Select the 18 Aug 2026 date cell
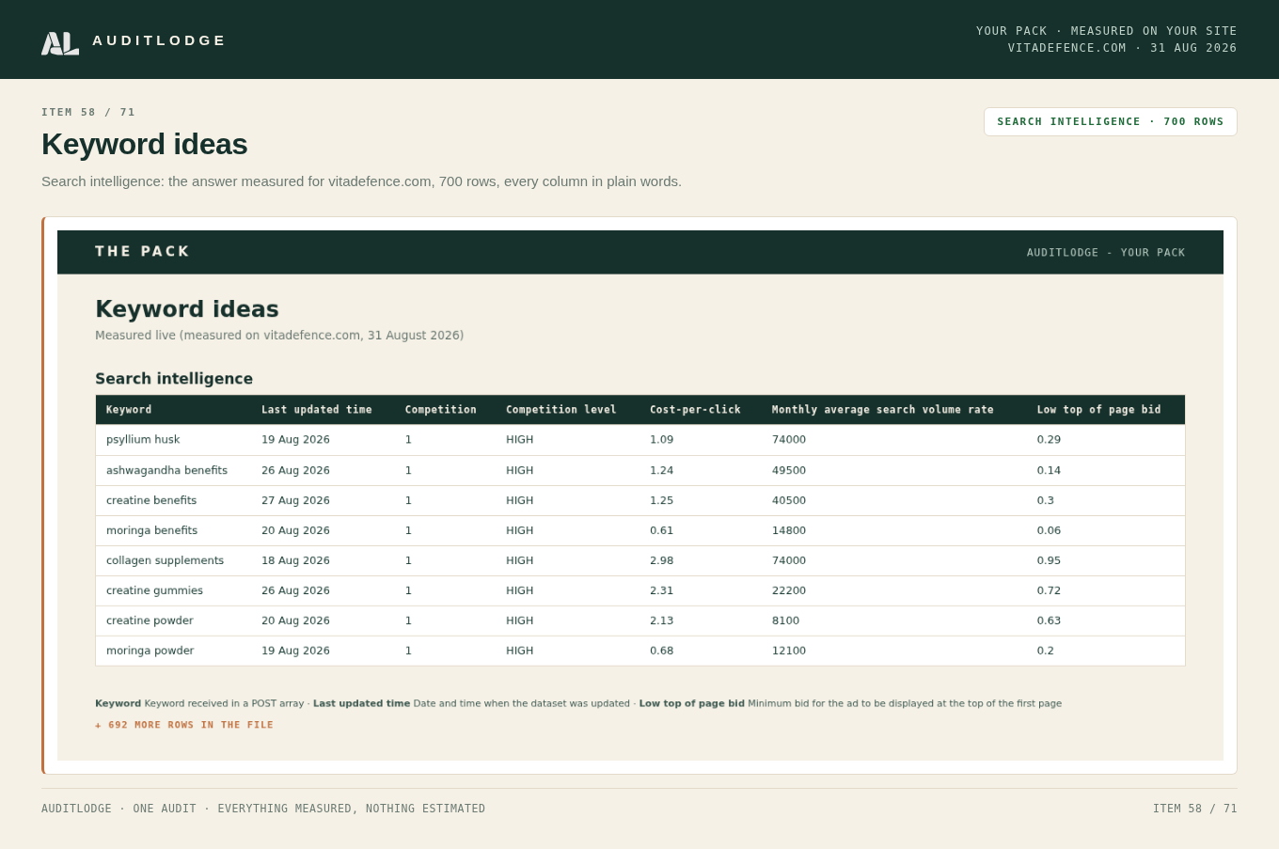Screen dimensions: 1279x849 pos(295,560)
